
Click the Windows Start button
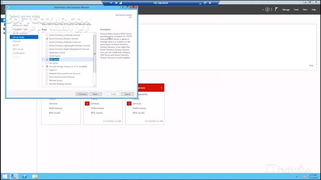click(x=5, y=177)
